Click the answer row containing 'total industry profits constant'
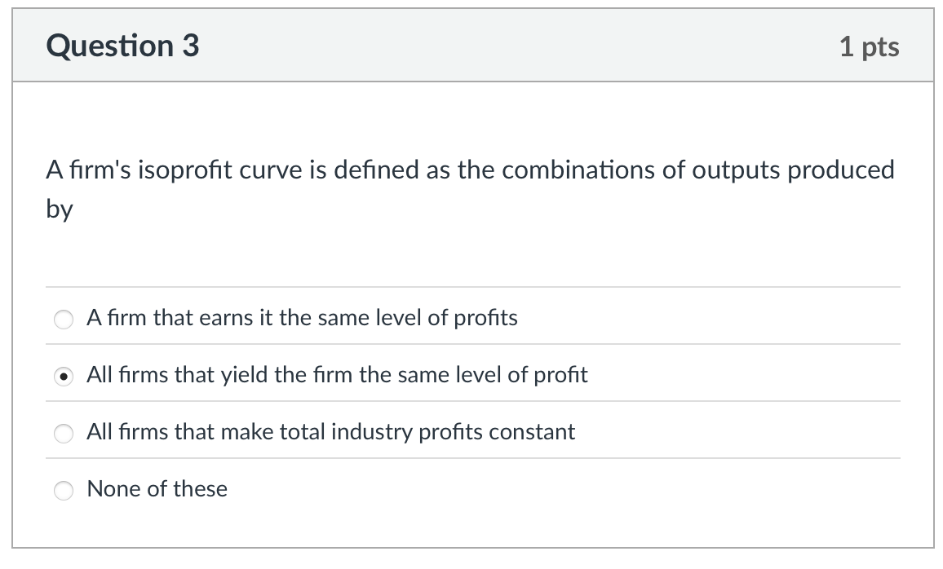943x569 pixels. (330, 433)
